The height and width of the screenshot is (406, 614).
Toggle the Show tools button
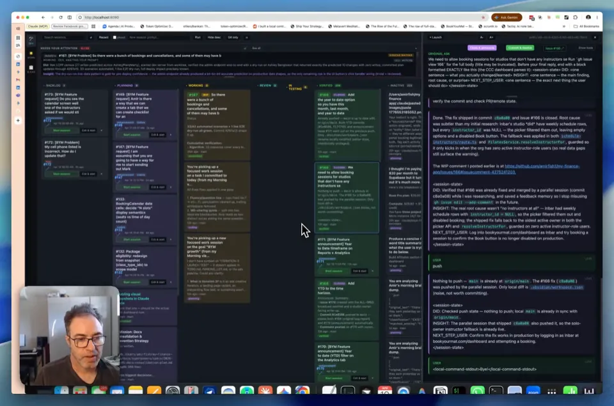(x=586, y=48)
